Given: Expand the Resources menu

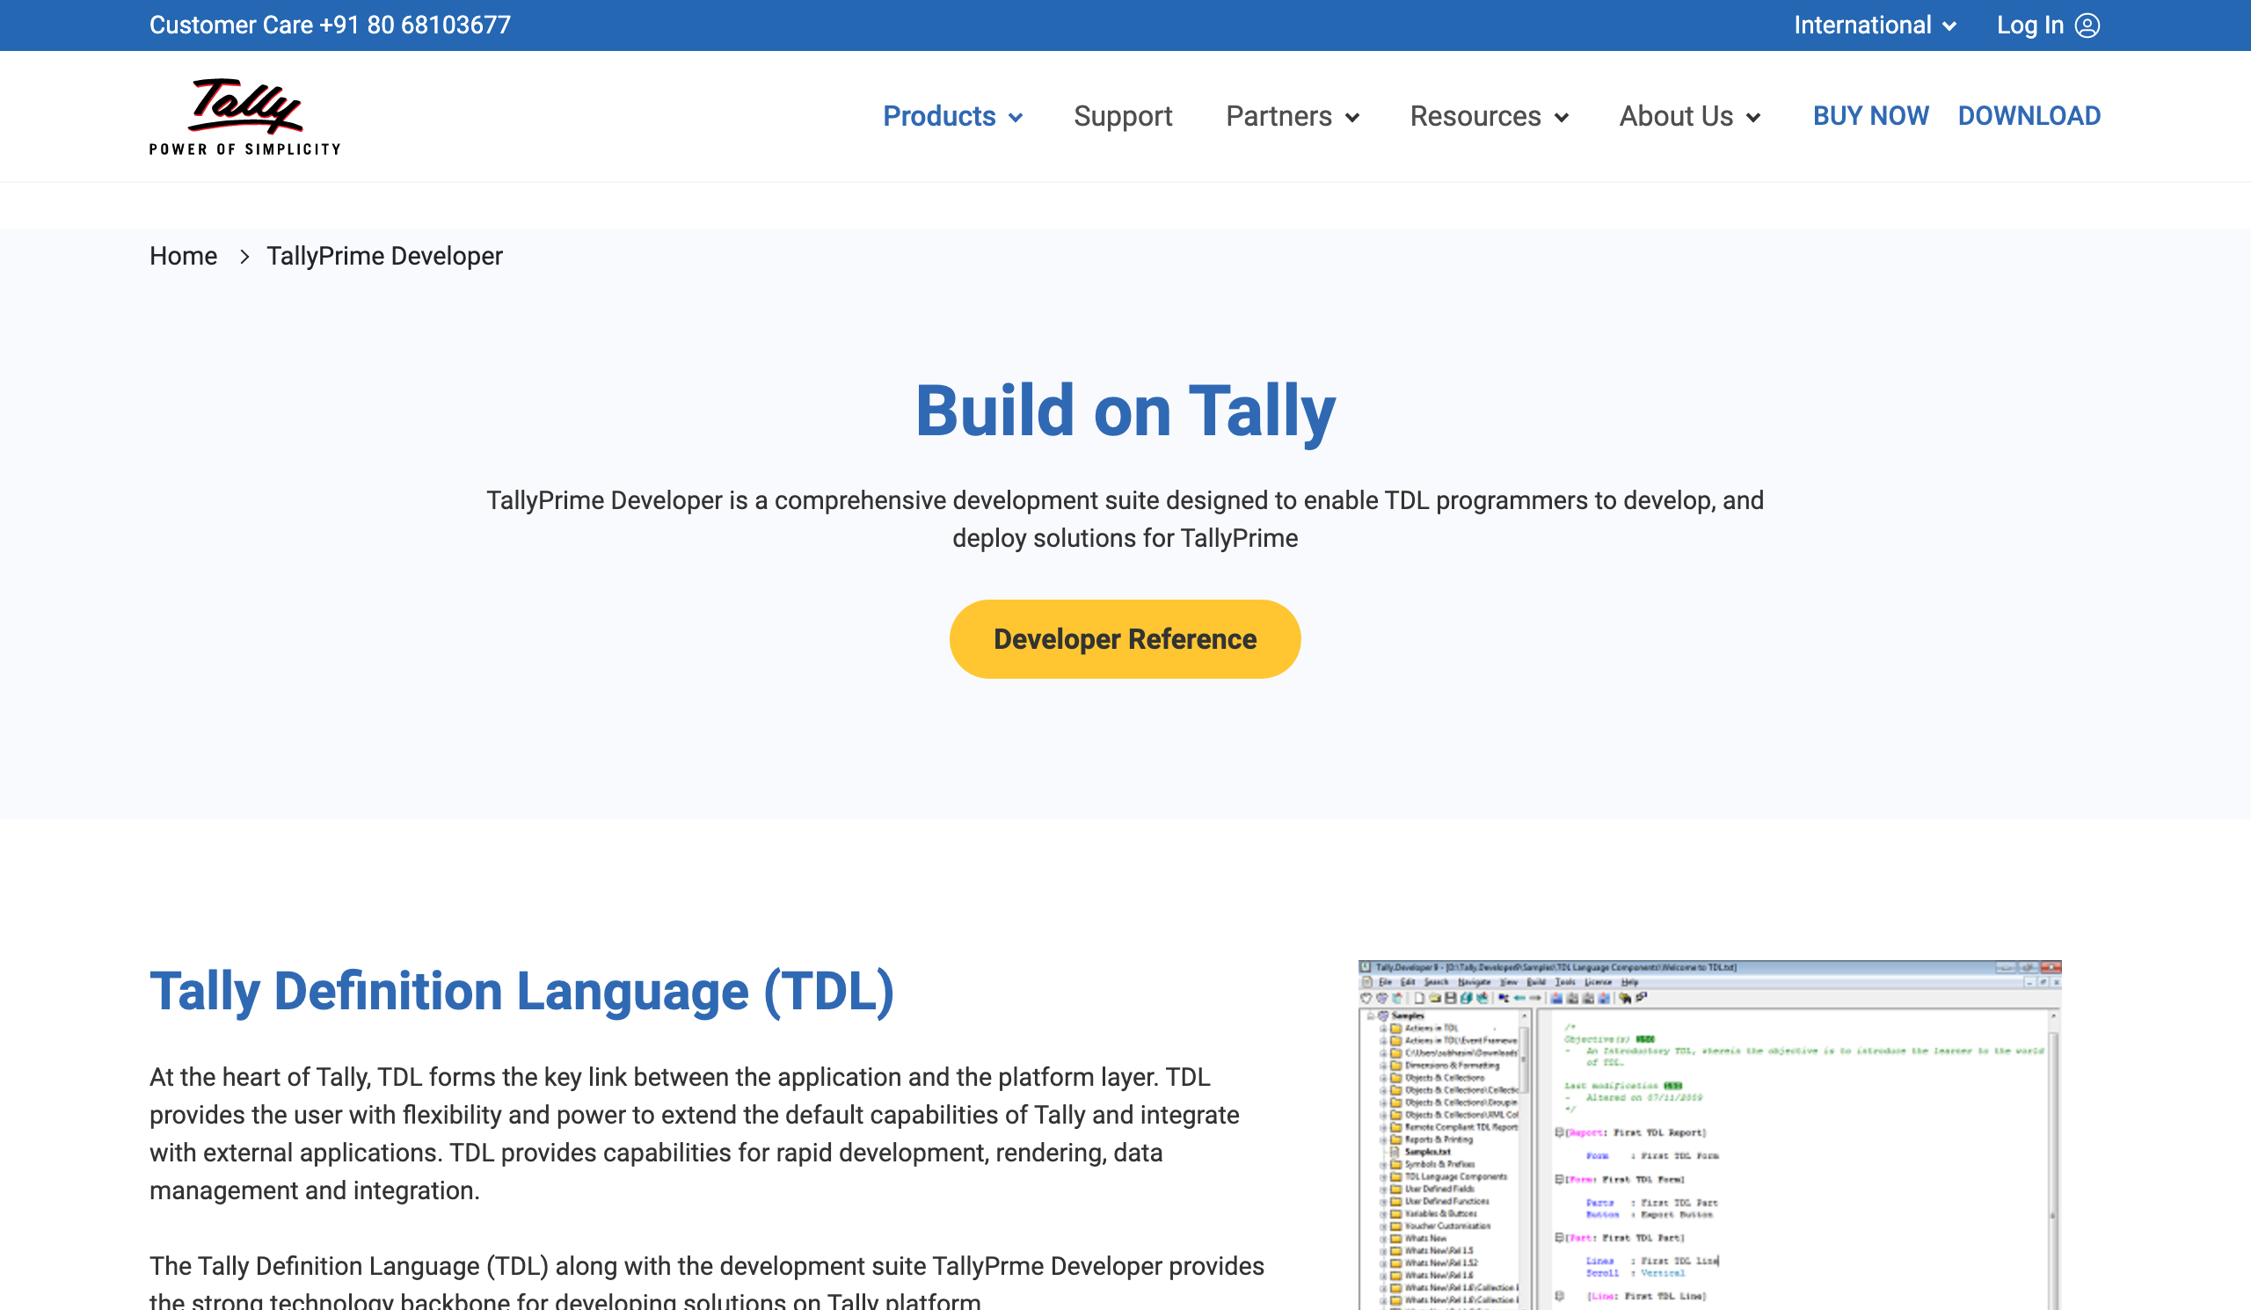Looking at the screenshot, I should click(x=1489, y=116).
